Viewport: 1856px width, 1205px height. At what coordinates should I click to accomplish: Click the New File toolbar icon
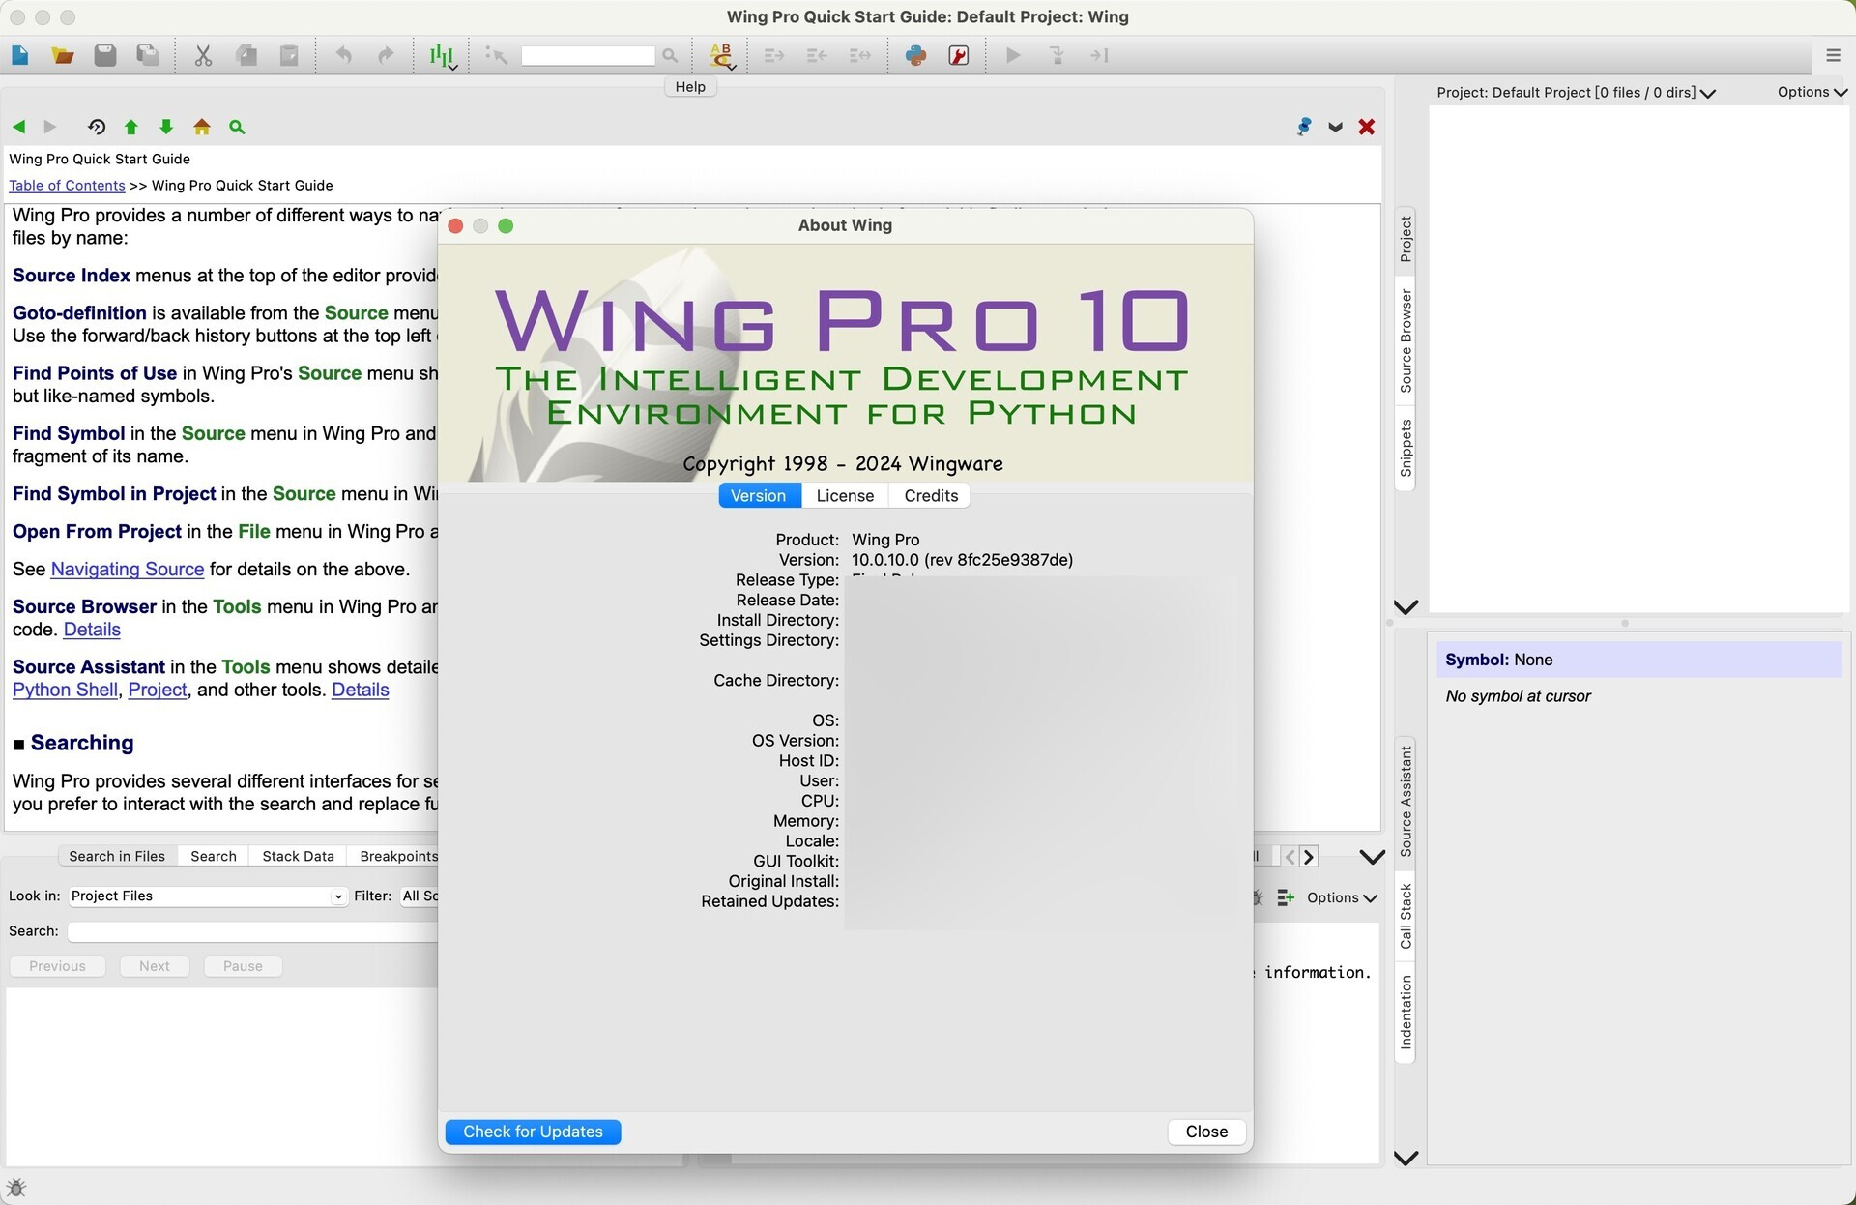pos(20,55)
